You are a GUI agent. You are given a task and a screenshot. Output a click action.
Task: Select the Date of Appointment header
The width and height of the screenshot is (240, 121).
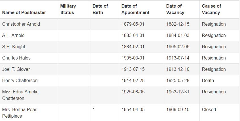click(x=135, y=9)
